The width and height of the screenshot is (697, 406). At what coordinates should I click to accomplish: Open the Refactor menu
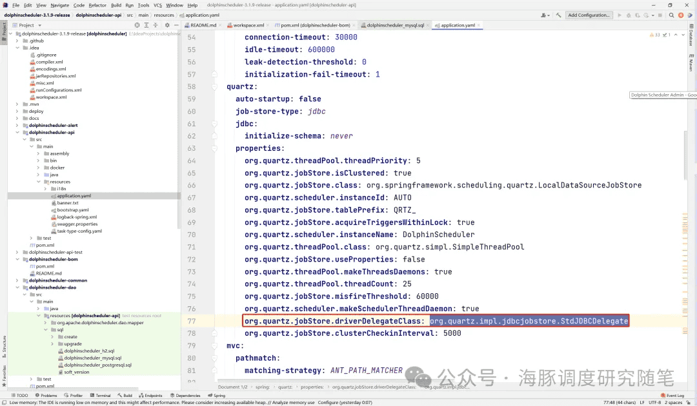[97, 5]
